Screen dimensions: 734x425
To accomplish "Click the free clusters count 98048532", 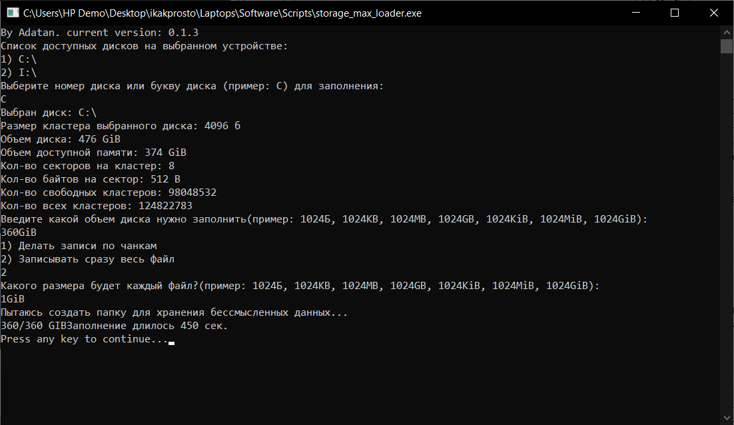I will 192,193.
